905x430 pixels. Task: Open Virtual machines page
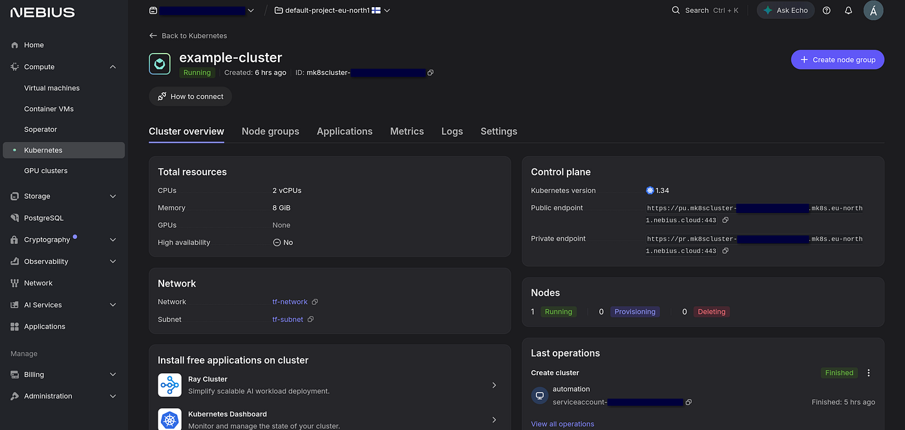(52, 88)
